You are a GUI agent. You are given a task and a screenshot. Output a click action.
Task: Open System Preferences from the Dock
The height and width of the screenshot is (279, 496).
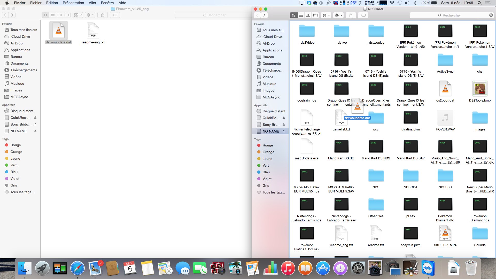pos(358,268)
